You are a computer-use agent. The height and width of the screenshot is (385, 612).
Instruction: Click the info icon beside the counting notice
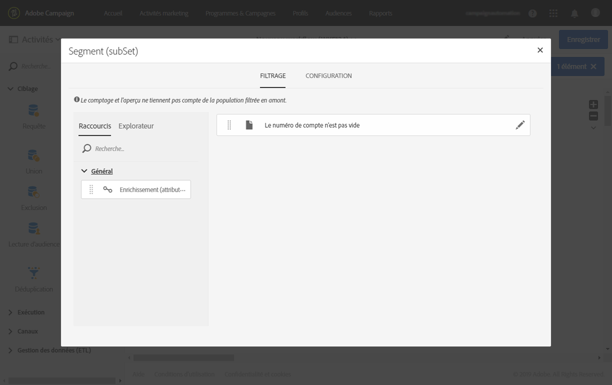pyautogui.click(x=77, y=100)
